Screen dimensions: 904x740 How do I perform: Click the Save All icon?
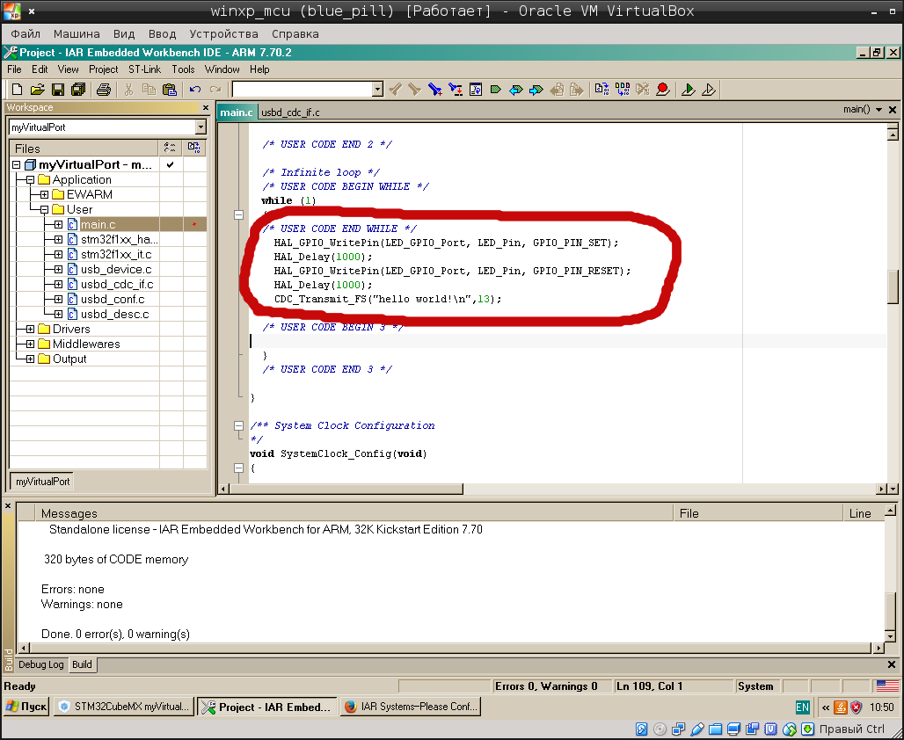(x=78, y=90)
